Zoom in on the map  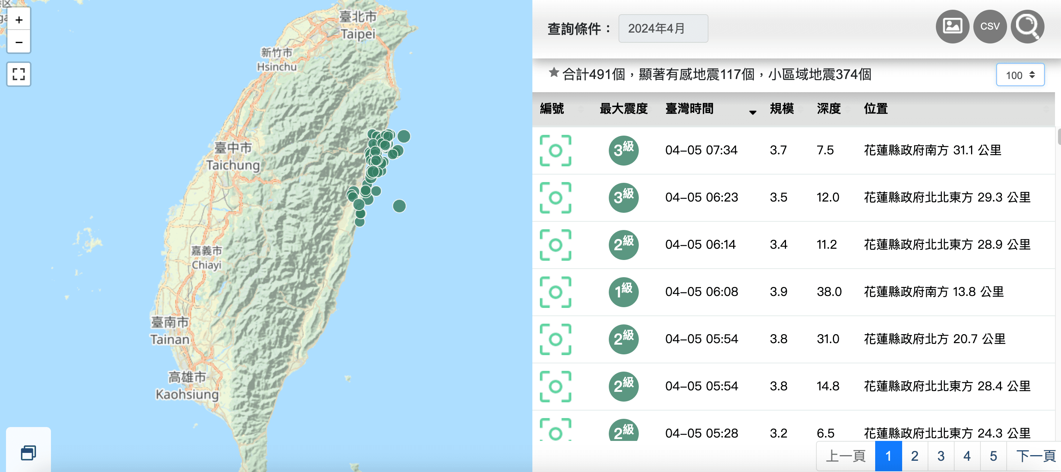tap(18, 20)
